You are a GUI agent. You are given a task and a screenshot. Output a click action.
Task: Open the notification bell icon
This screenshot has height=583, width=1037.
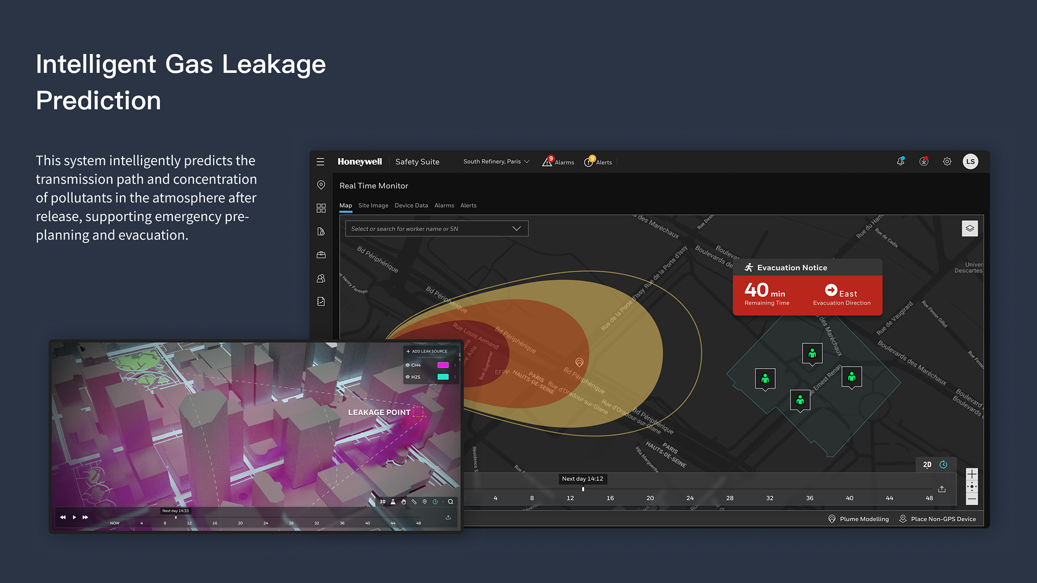(900, 162)
